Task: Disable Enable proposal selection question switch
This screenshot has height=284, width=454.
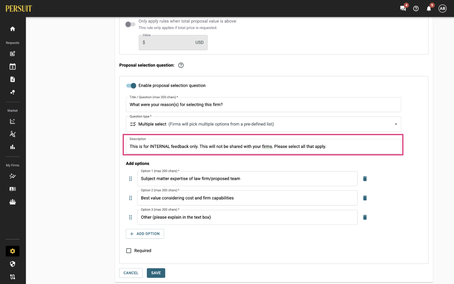Action: pos(131,86)
